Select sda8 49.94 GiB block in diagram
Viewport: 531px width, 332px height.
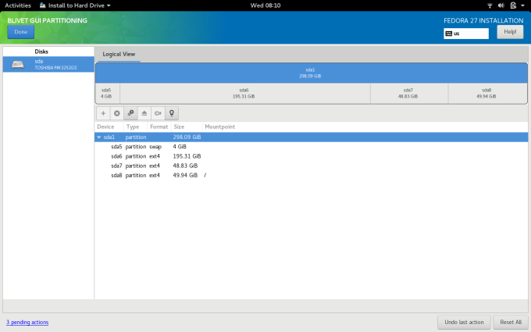click(487, 94)
